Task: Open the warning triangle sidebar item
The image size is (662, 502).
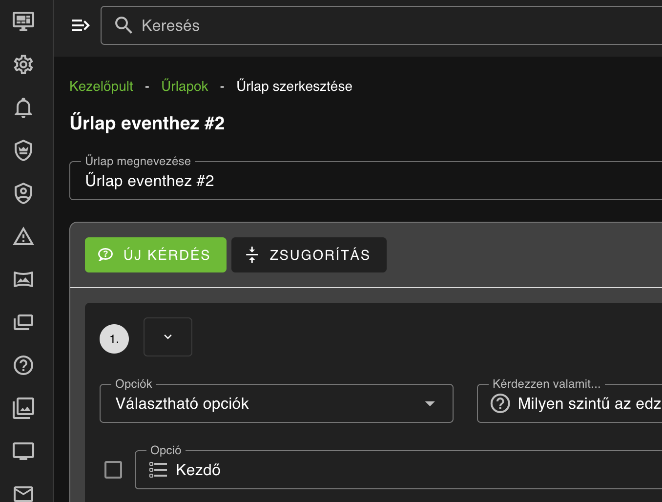Action: (x=23, y=236)
